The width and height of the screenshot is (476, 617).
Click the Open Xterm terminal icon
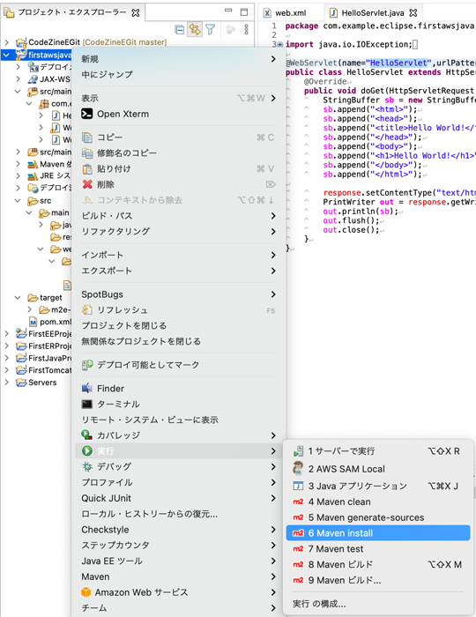pos(87,114)
